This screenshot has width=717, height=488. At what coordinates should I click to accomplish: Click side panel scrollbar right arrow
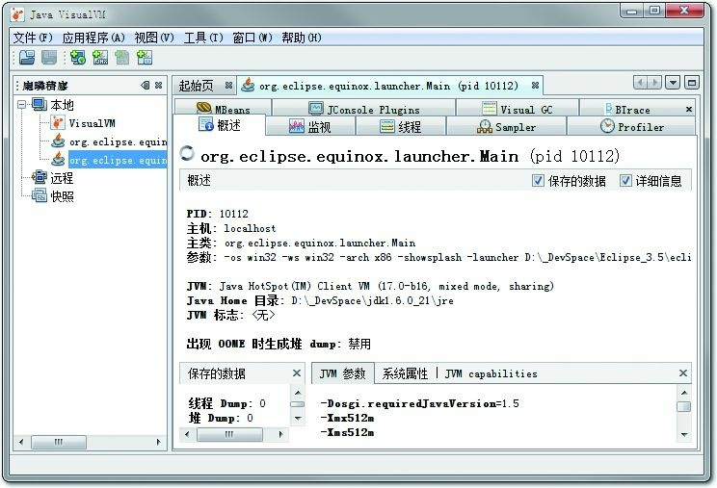[x=158, y=442]
